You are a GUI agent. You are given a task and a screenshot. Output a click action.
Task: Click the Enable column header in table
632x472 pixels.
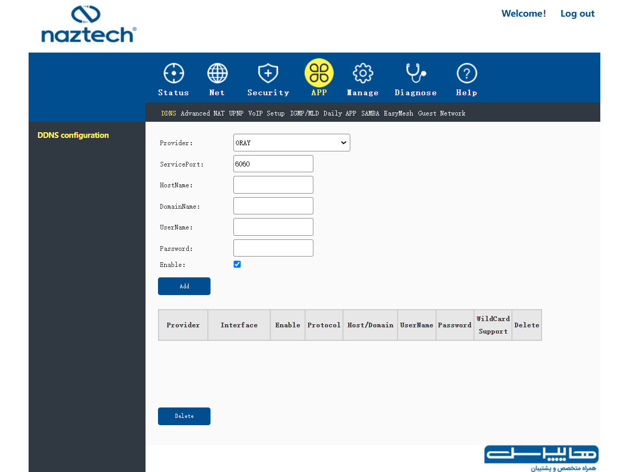(288, 325)
